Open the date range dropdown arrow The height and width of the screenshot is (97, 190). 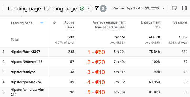(x=163, y=8)
